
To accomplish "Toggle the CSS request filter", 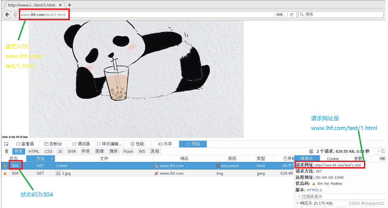I will [49, 151].
